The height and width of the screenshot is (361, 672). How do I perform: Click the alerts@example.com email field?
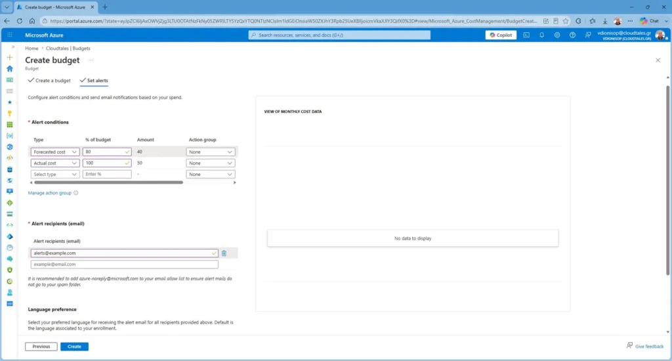124,253
